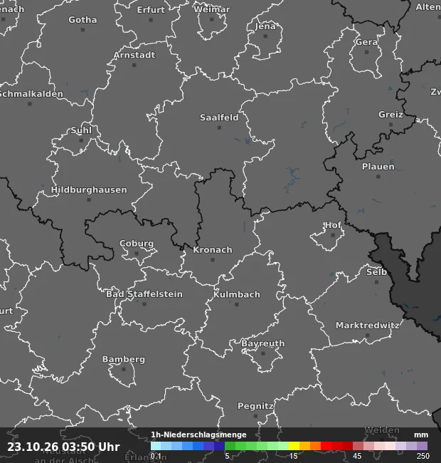Screen dimensions: 441x463
Task: Click the Hildburghausen label
Action: [x=89, y=189]
